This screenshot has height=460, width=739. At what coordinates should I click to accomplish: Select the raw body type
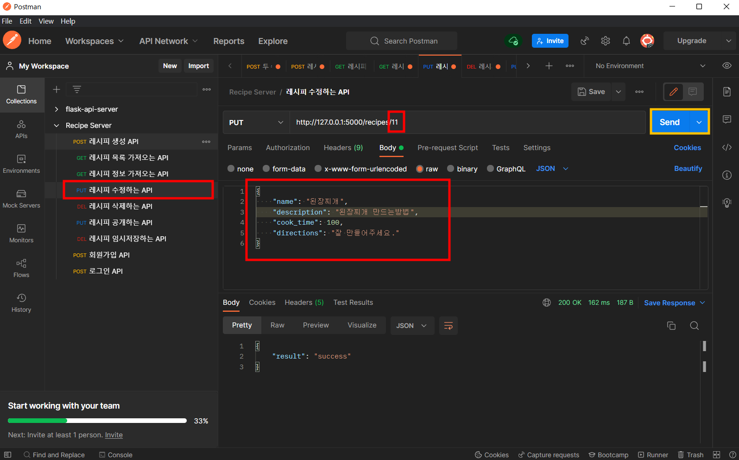(x=427, y=169)
